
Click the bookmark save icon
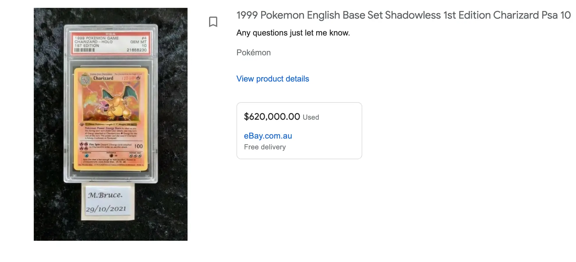[213, 22]
